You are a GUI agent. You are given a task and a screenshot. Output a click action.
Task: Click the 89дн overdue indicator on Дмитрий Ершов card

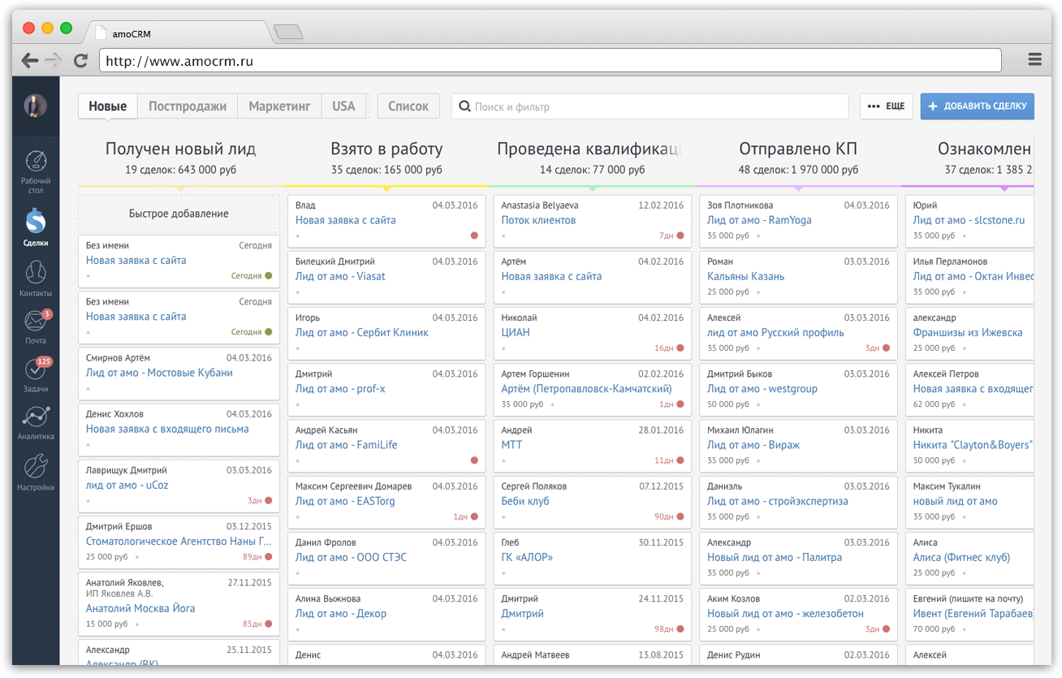coord(257,557)
